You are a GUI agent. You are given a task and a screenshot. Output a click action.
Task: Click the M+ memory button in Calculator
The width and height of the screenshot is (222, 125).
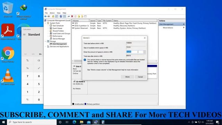pos(40,54)
